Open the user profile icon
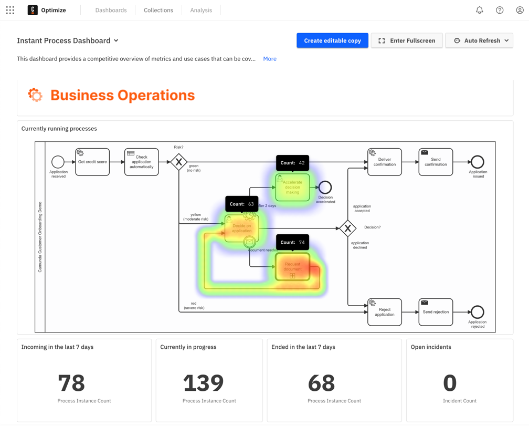Image resolution: width=529 pixels, height=426 pixels. [x=520, y=10]
